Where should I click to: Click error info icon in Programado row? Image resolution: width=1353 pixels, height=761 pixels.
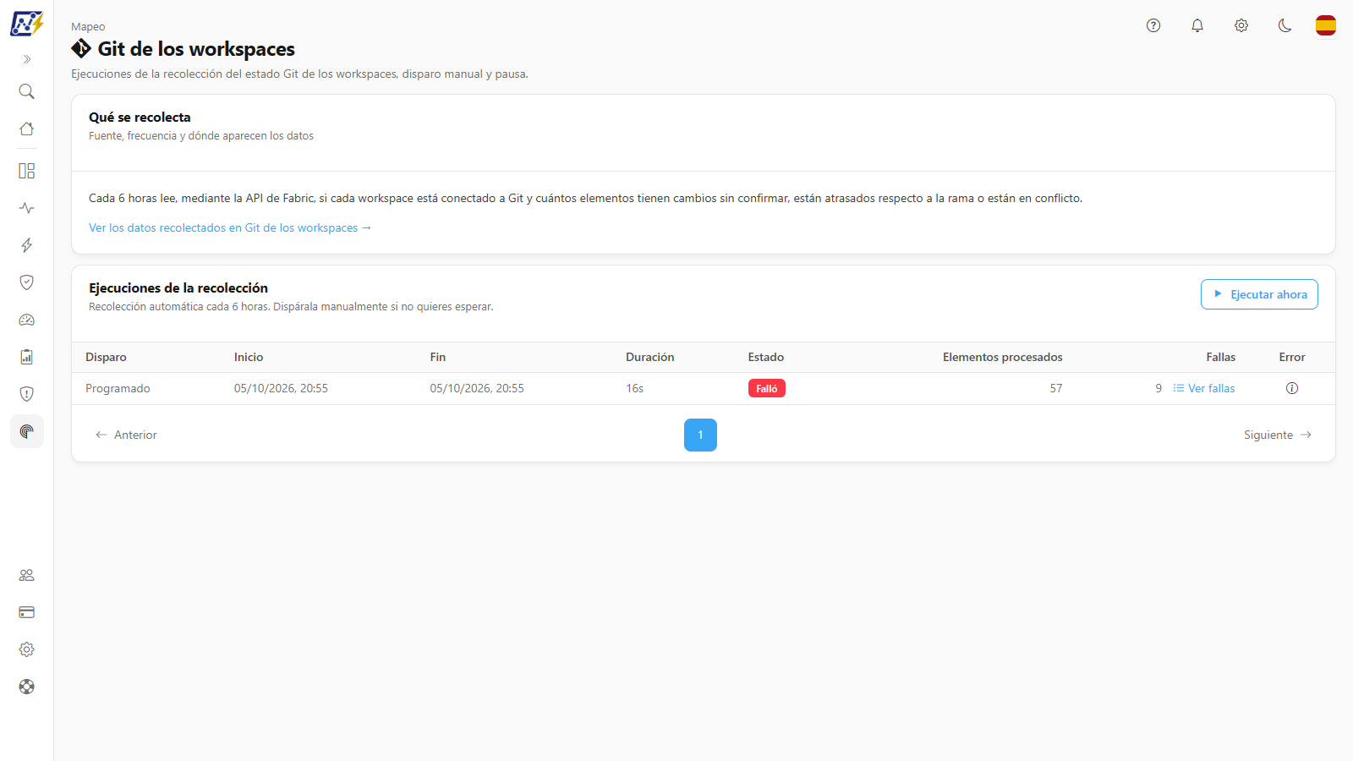point(1292,388)
